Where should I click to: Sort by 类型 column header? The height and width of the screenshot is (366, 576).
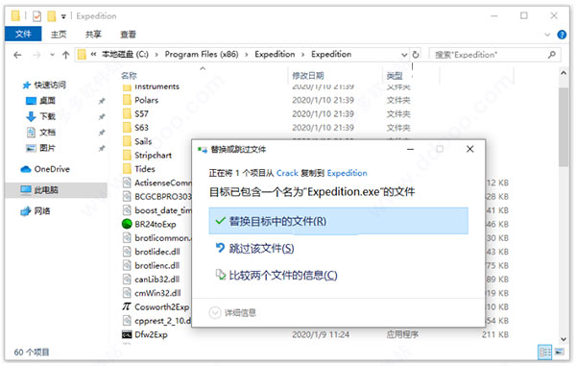pos(395,76)
